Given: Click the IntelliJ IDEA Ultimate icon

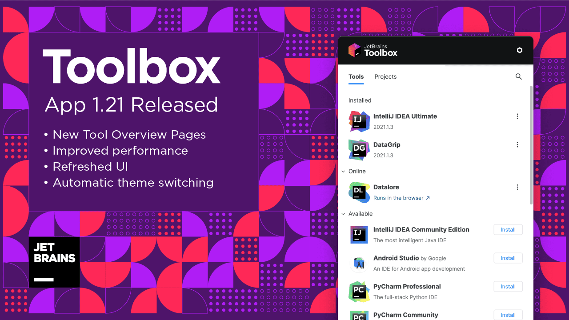Looking at the screenshot, I should pyautogui.click(x=359, y=121).
